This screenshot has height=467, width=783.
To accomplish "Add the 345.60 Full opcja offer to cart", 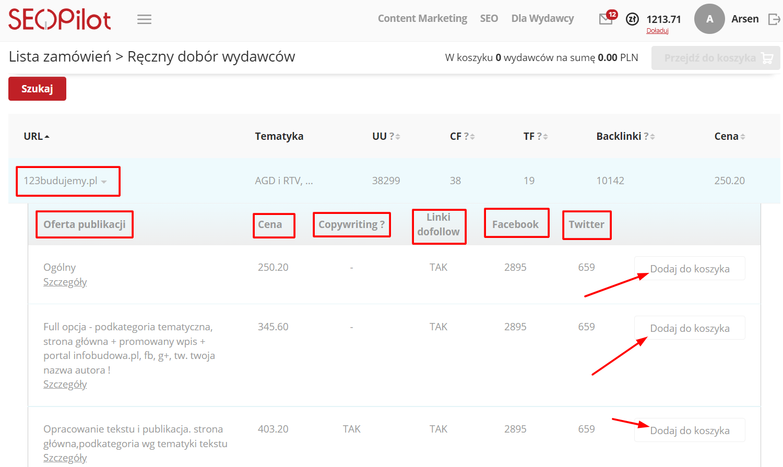I will click(x=690, y=328).
